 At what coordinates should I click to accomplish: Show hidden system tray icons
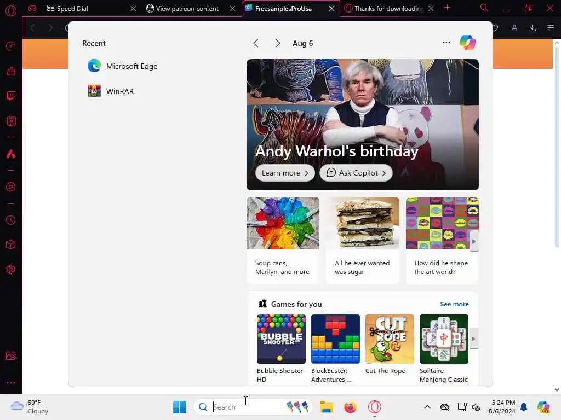[x=427, y=407]
